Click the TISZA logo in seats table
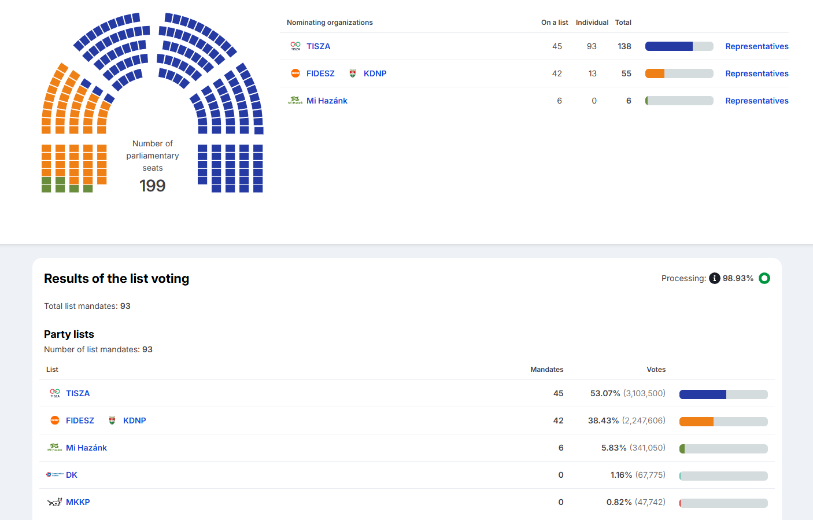813x520 pixels. point(295,46)
